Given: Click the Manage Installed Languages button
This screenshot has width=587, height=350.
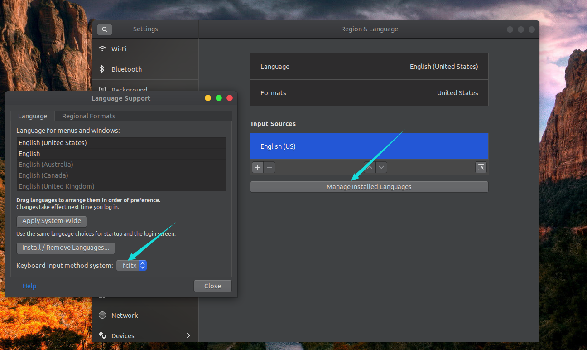Looking at the screenshot, I should click(x=369, y=187).
